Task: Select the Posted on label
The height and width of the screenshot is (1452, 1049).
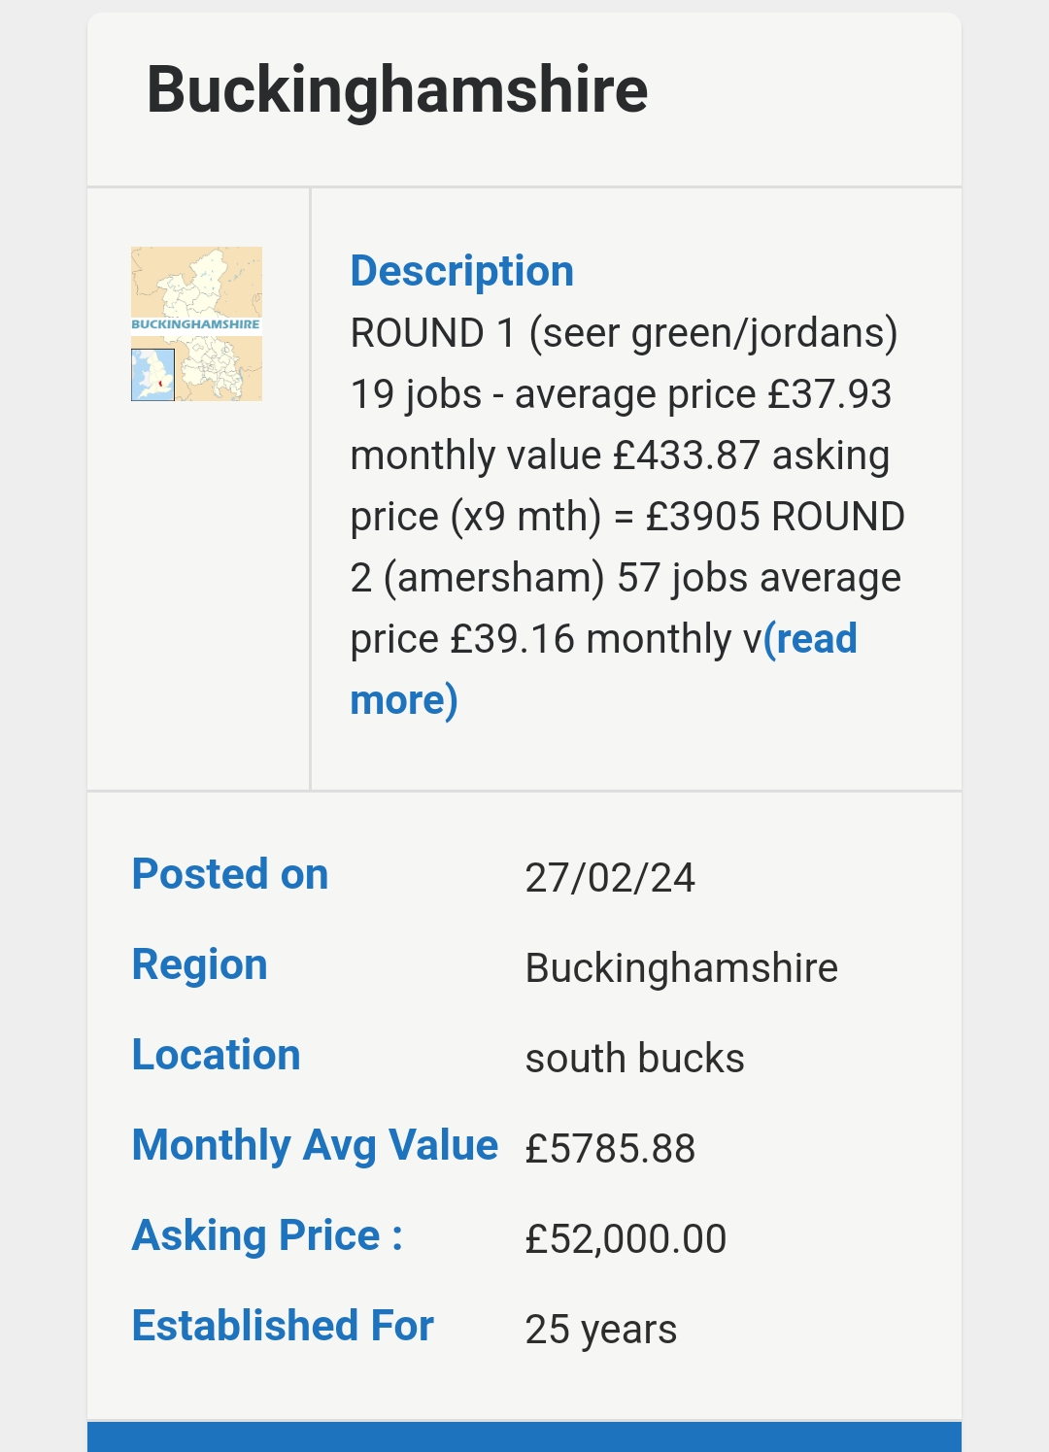Action: pos(230,874)
